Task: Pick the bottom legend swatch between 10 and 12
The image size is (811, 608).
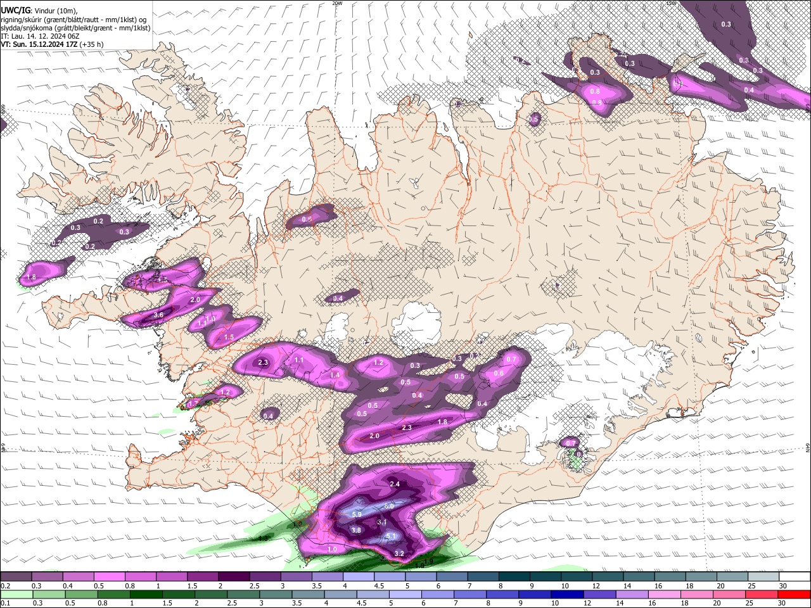Action: [566, 594]
